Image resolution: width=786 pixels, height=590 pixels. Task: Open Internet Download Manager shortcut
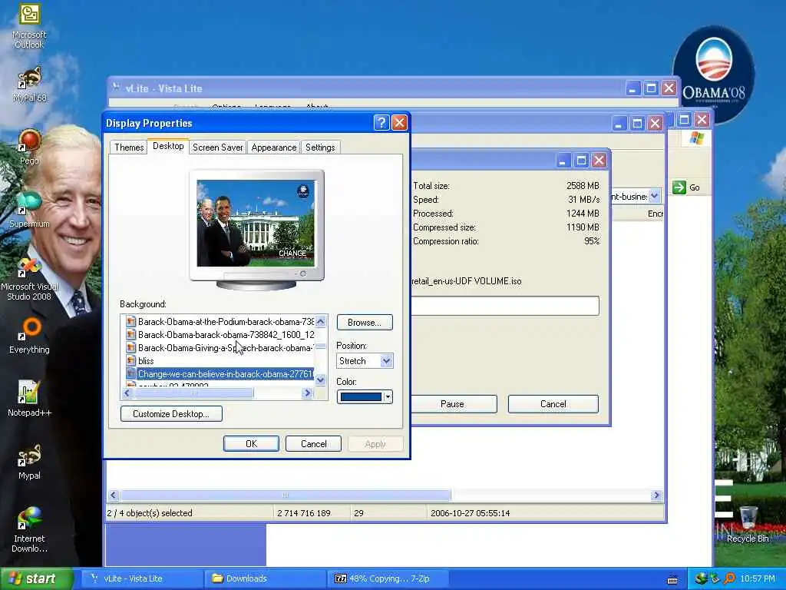pos(29,530)
